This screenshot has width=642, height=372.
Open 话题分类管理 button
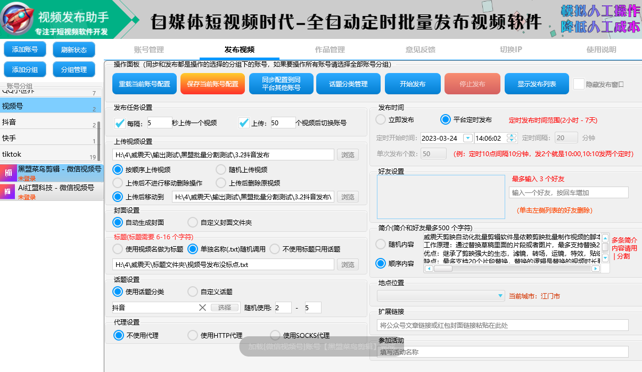[x=349, y=84]
